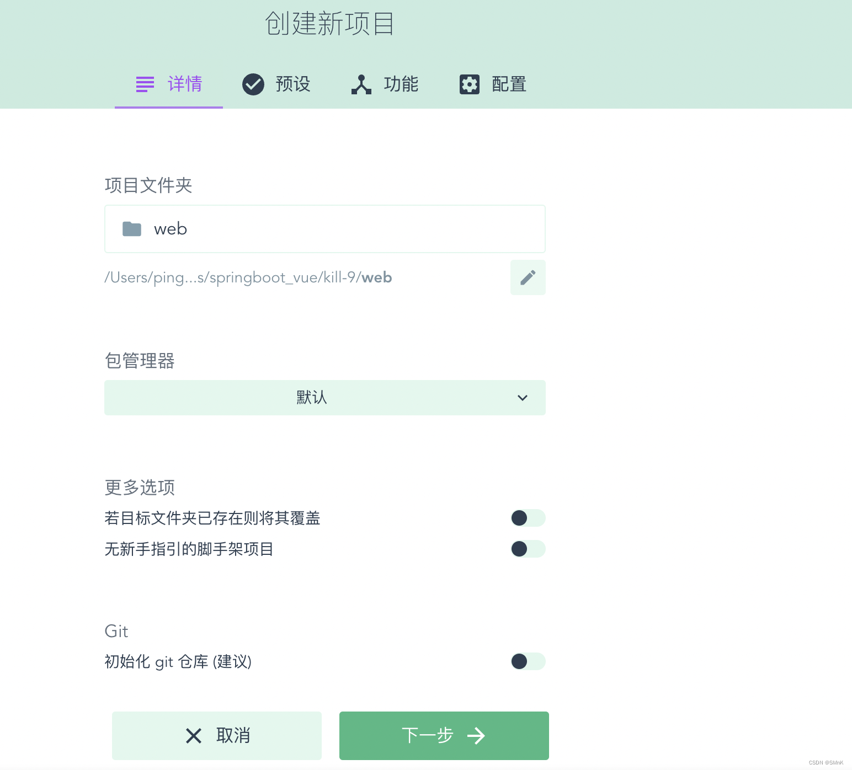
Task: Enable initializing a git repository
Action: (528, 661)
